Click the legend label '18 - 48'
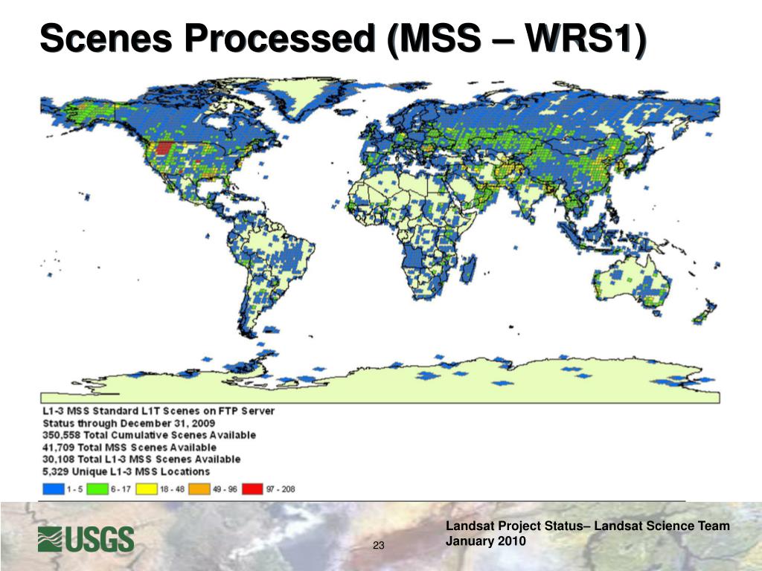The height and width of the screenshot is (571, 762). click(172, 489)
